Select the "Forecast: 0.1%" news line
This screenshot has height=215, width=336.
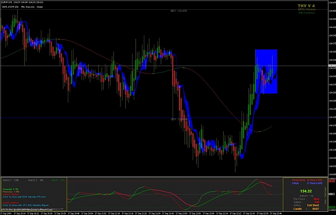point(11,189)
